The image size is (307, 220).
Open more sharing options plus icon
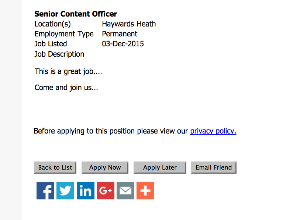pos(145,191)
